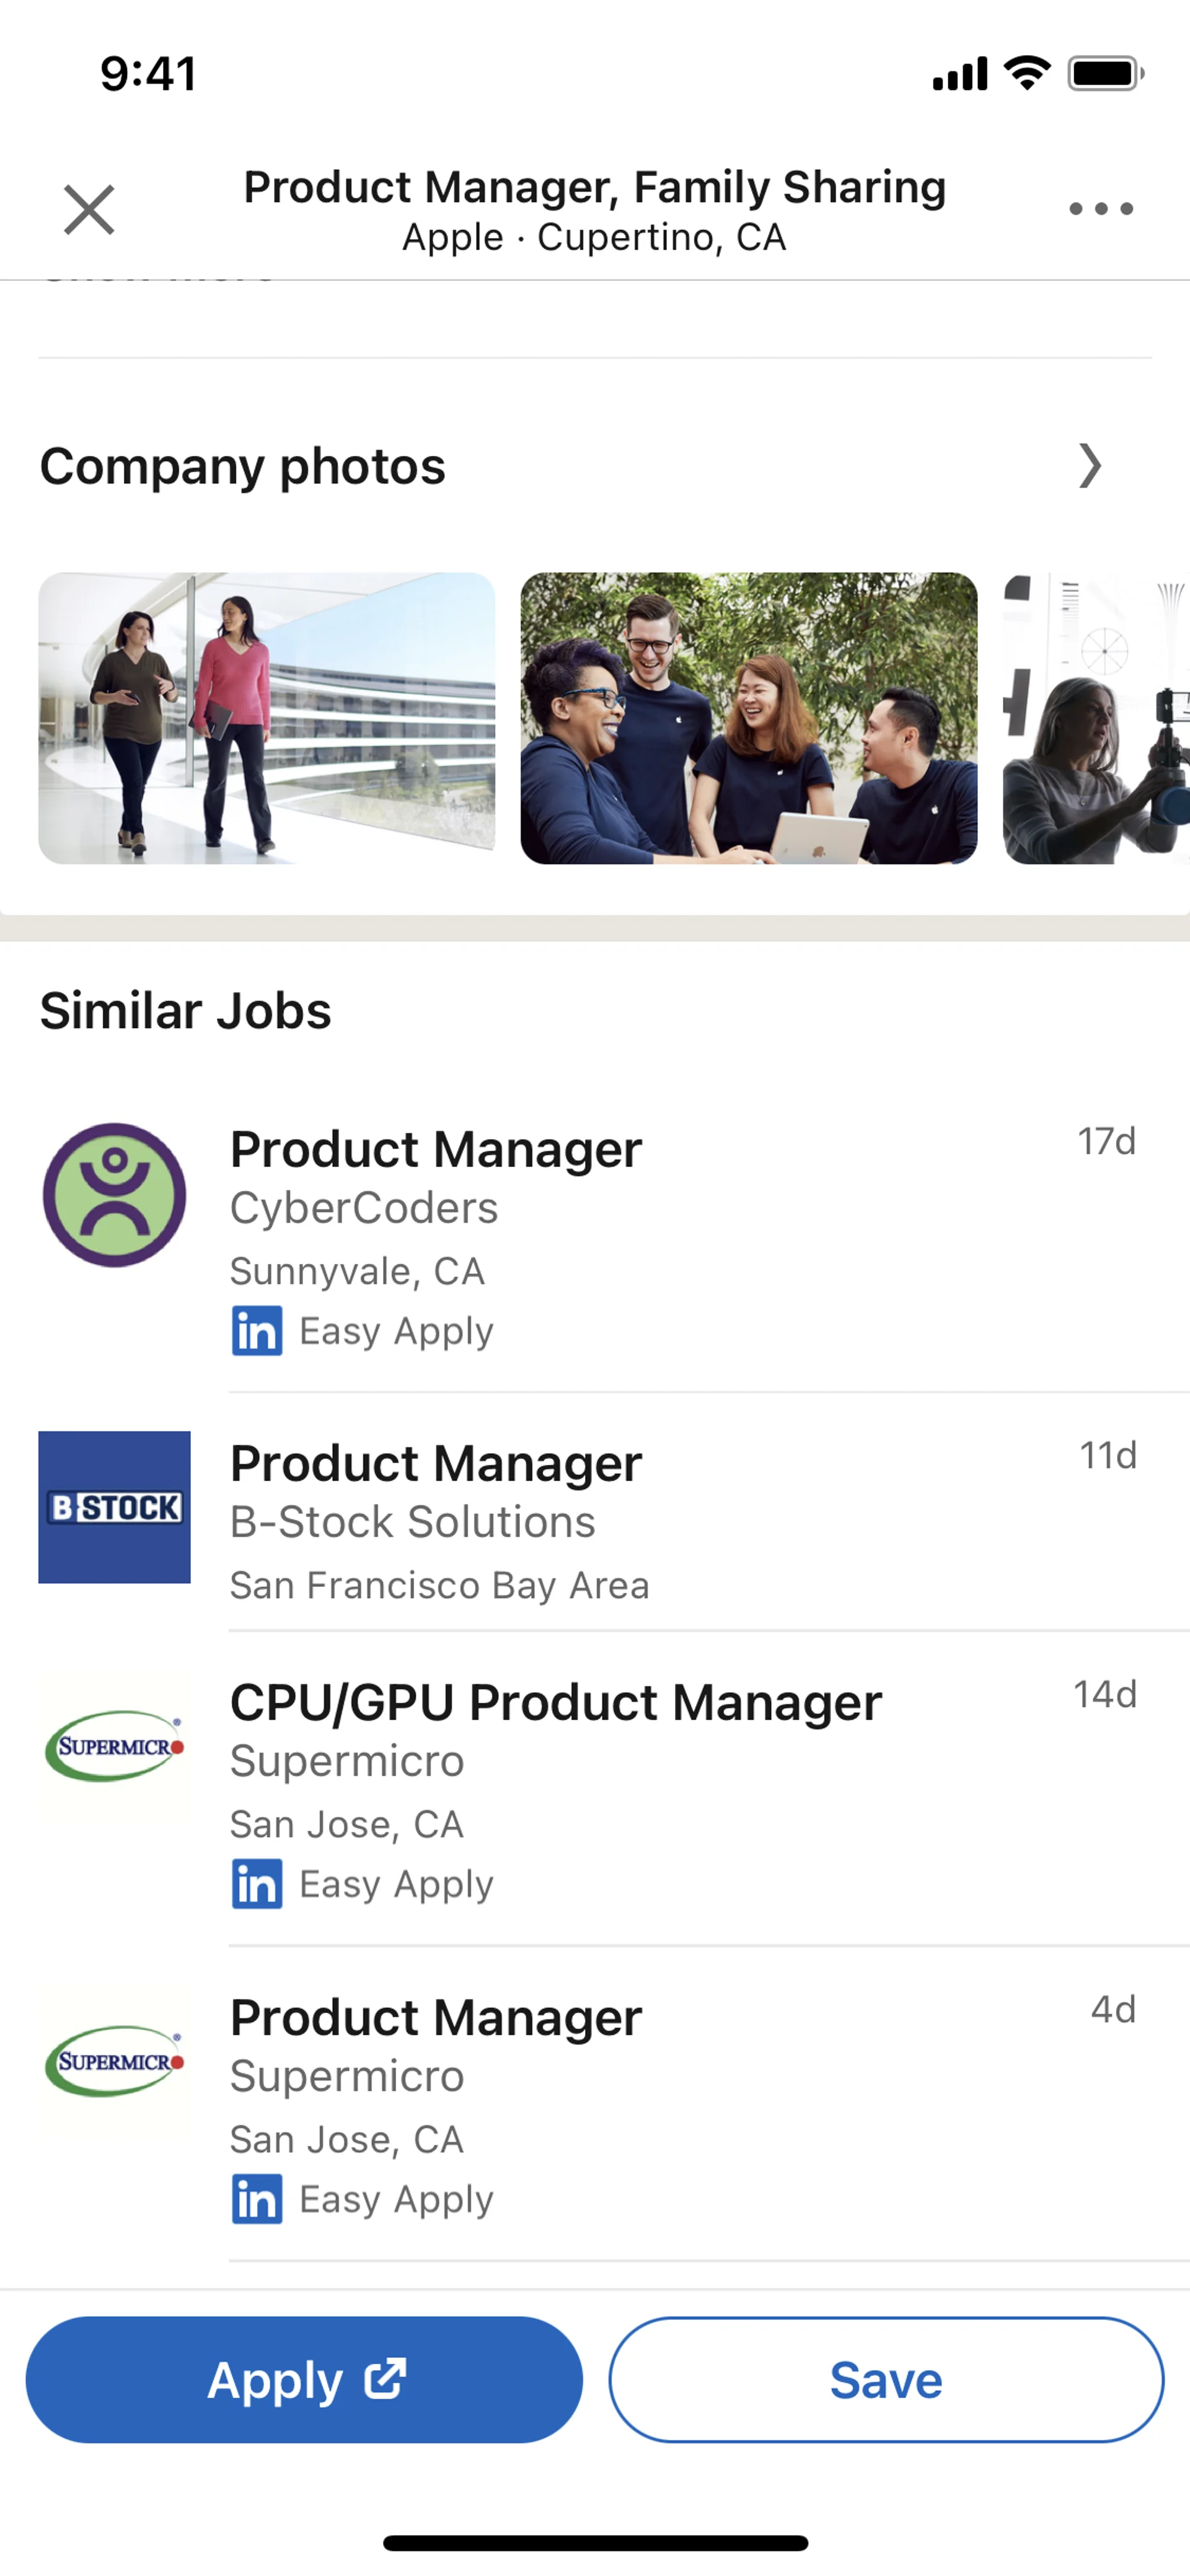
Task: Open the Supermicro Product Manager job title
Action: (x=436, y=2018)
